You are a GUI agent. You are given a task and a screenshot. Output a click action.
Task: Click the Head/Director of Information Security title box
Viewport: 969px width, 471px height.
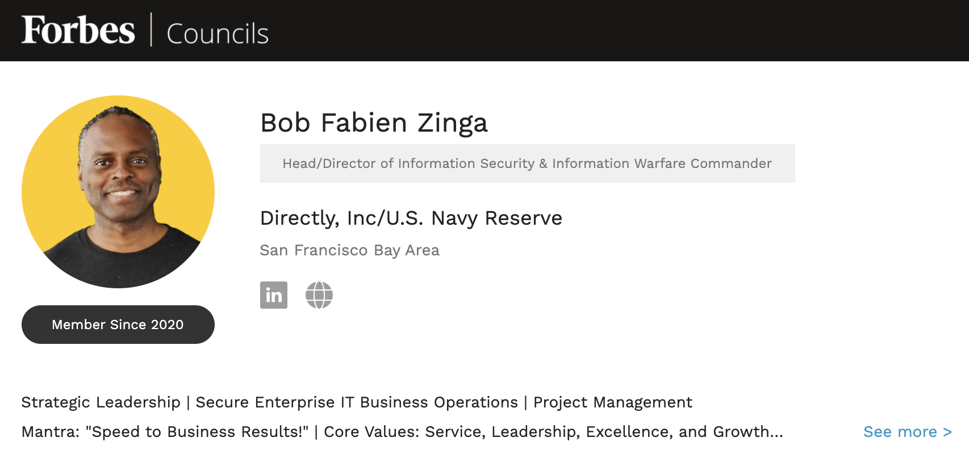528,163
